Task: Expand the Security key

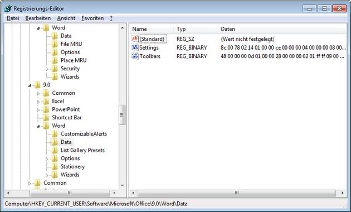Action: pyautogui.click(x=47, y=69)
